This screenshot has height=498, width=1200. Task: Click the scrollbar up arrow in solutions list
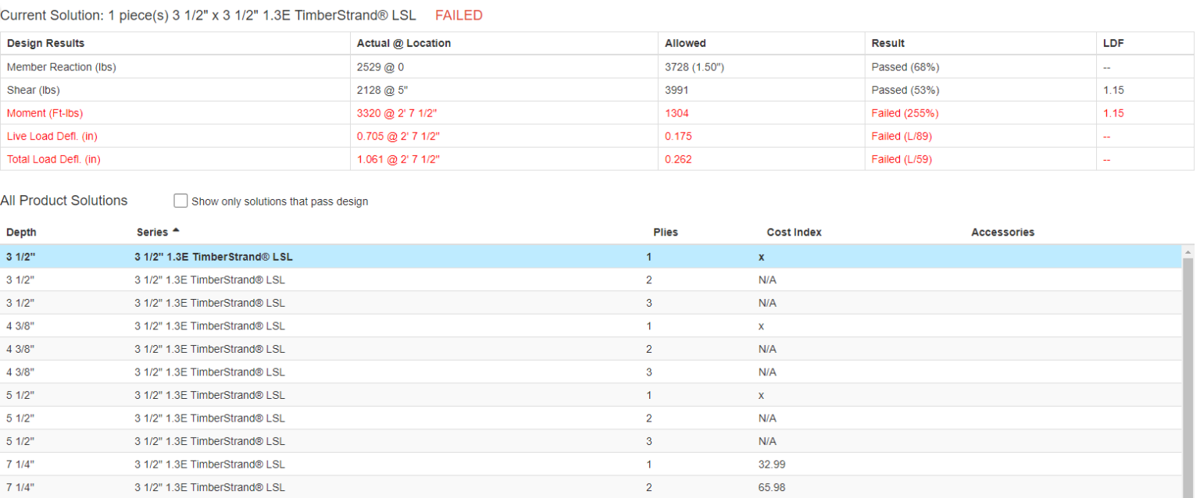pyautogui.click(x=1189, y=252)
